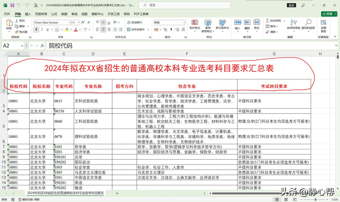Select the column F header
The width and height of the screenshot is (340, 202).
[187, 54]
